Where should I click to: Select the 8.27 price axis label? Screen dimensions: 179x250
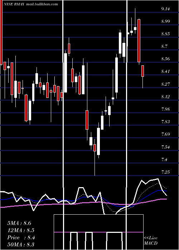(165, 84)
